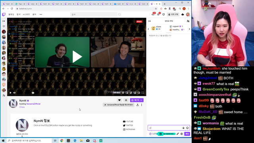Open the 음악 (Music) nav item
Viewport: 254px width, 143px height.
tap(35, 14)
